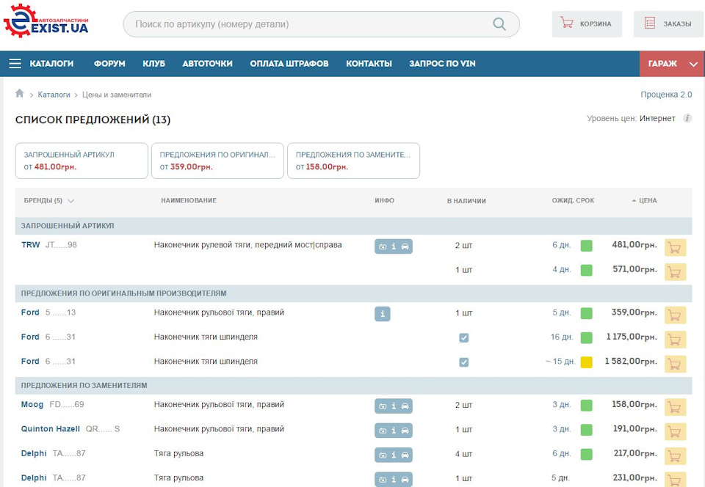Add TRW 481,00 грн offer to cart
Viewport: 705px width, 487px height.
pyautogui.click(x=675, y=247)
